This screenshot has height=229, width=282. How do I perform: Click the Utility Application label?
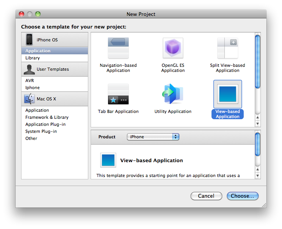point(173,111)
